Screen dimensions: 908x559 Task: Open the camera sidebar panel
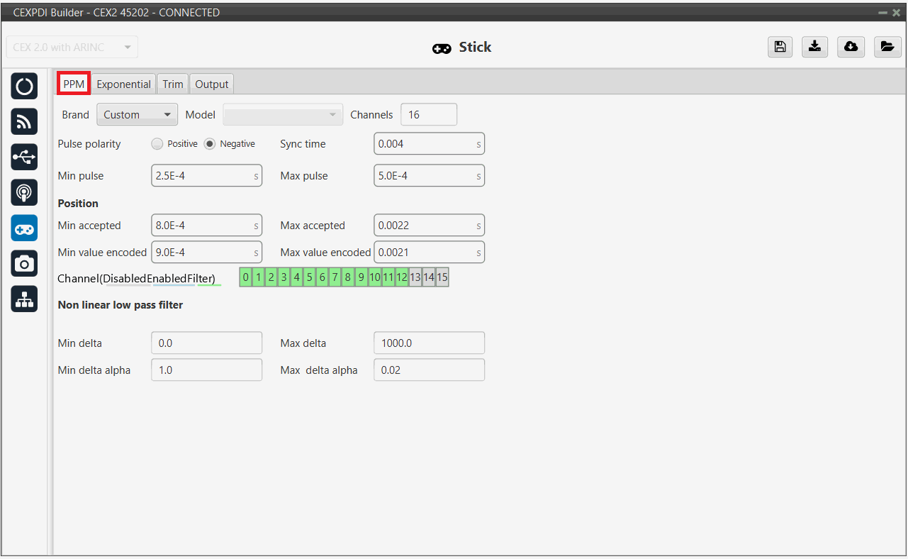[24, 264]
